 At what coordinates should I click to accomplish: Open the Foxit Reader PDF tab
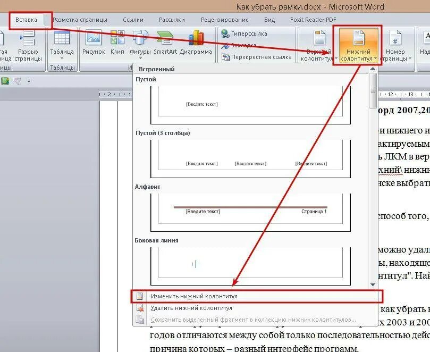click(313, 20)
